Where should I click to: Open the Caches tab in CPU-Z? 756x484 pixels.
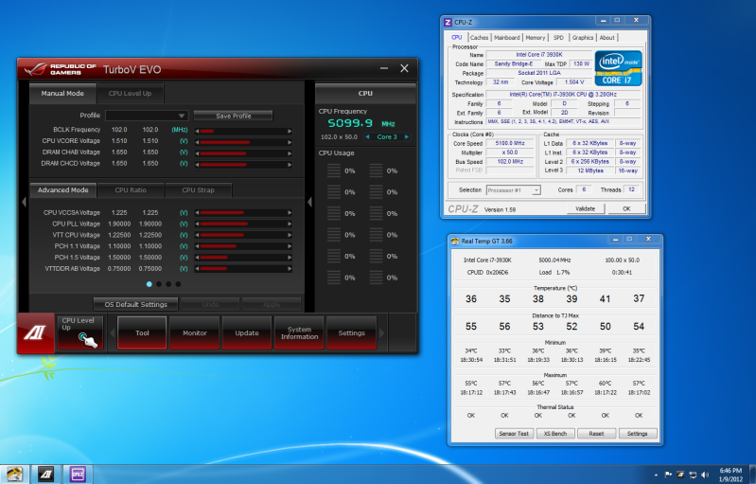click(x=480, y=38)
